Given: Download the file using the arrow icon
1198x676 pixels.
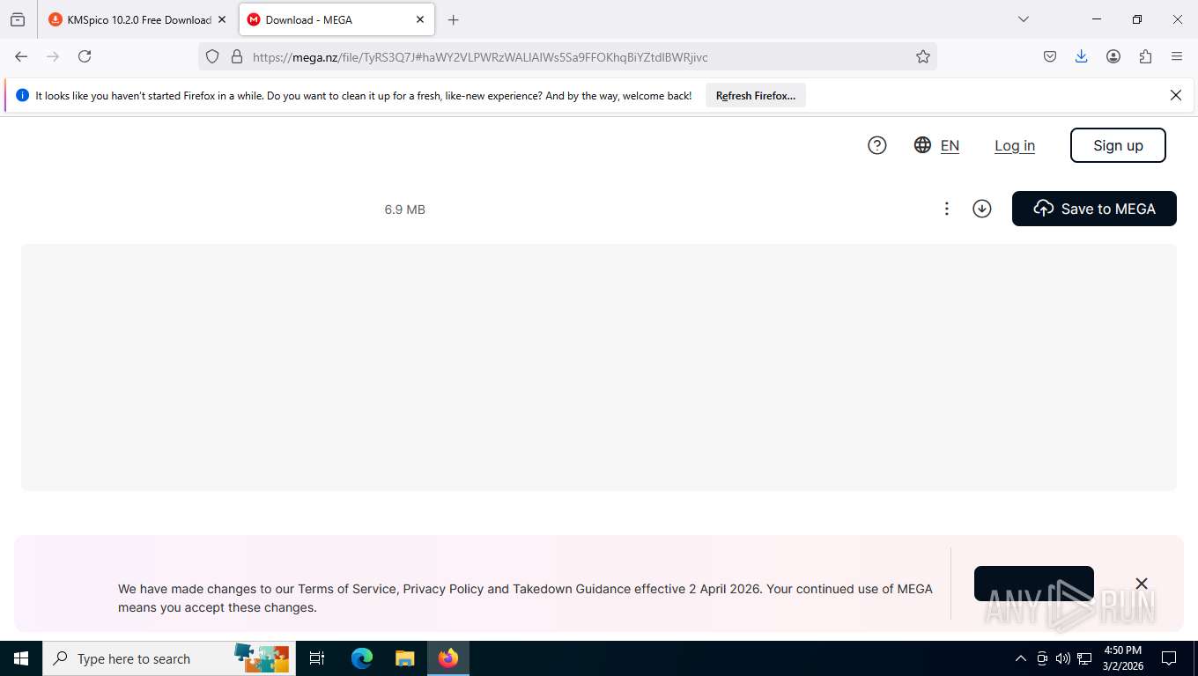Looking at the screenshot, I should tap(982, 209).
